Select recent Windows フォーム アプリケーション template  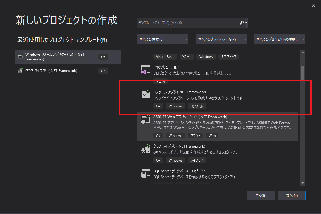click(68, 57)
